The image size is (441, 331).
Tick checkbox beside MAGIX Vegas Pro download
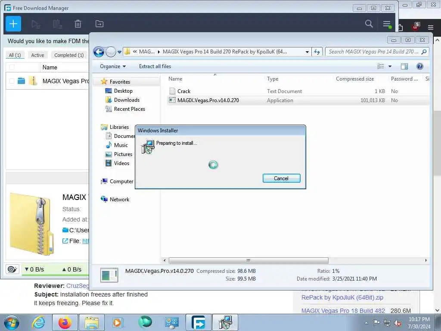pos(12,81)
